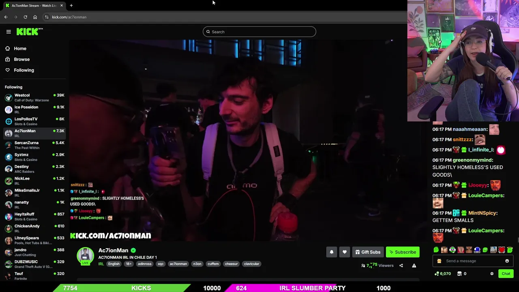Open Teuf channel
Viewport: 519px width, 292px height.
coord(34,276)
